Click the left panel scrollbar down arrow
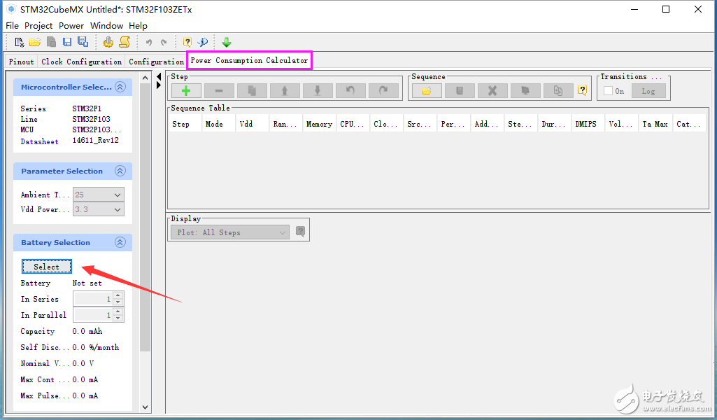The image size is (717, 420). tap(145, 407)
